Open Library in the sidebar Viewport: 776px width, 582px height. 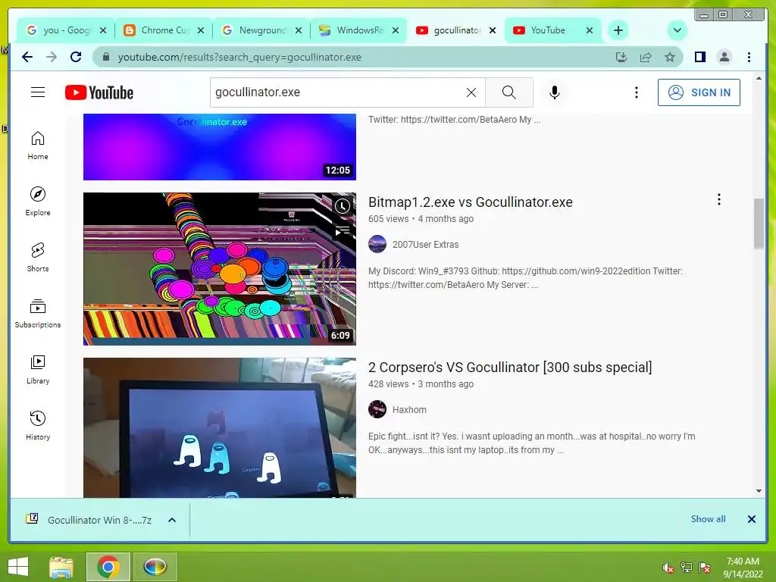click(38, 370)
